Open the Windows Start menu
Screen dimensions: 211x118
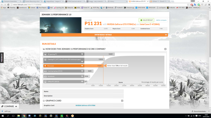(x=2, y=116)
